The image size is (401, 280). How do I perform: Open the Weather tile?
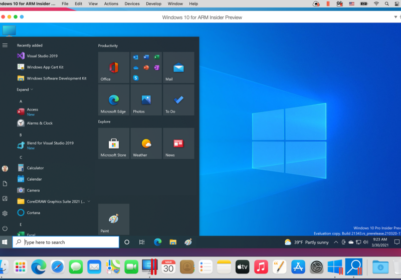pyautogui.click(x=146, y=143)
